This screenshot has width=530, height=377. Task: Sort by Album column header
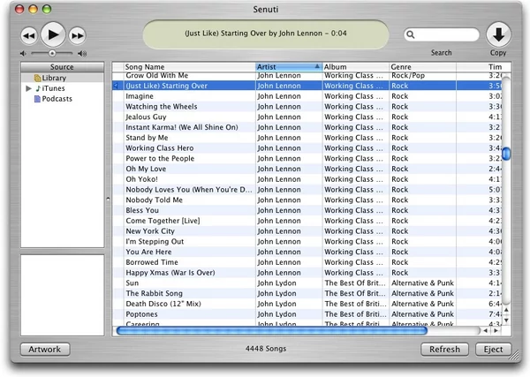pos(356,67)
